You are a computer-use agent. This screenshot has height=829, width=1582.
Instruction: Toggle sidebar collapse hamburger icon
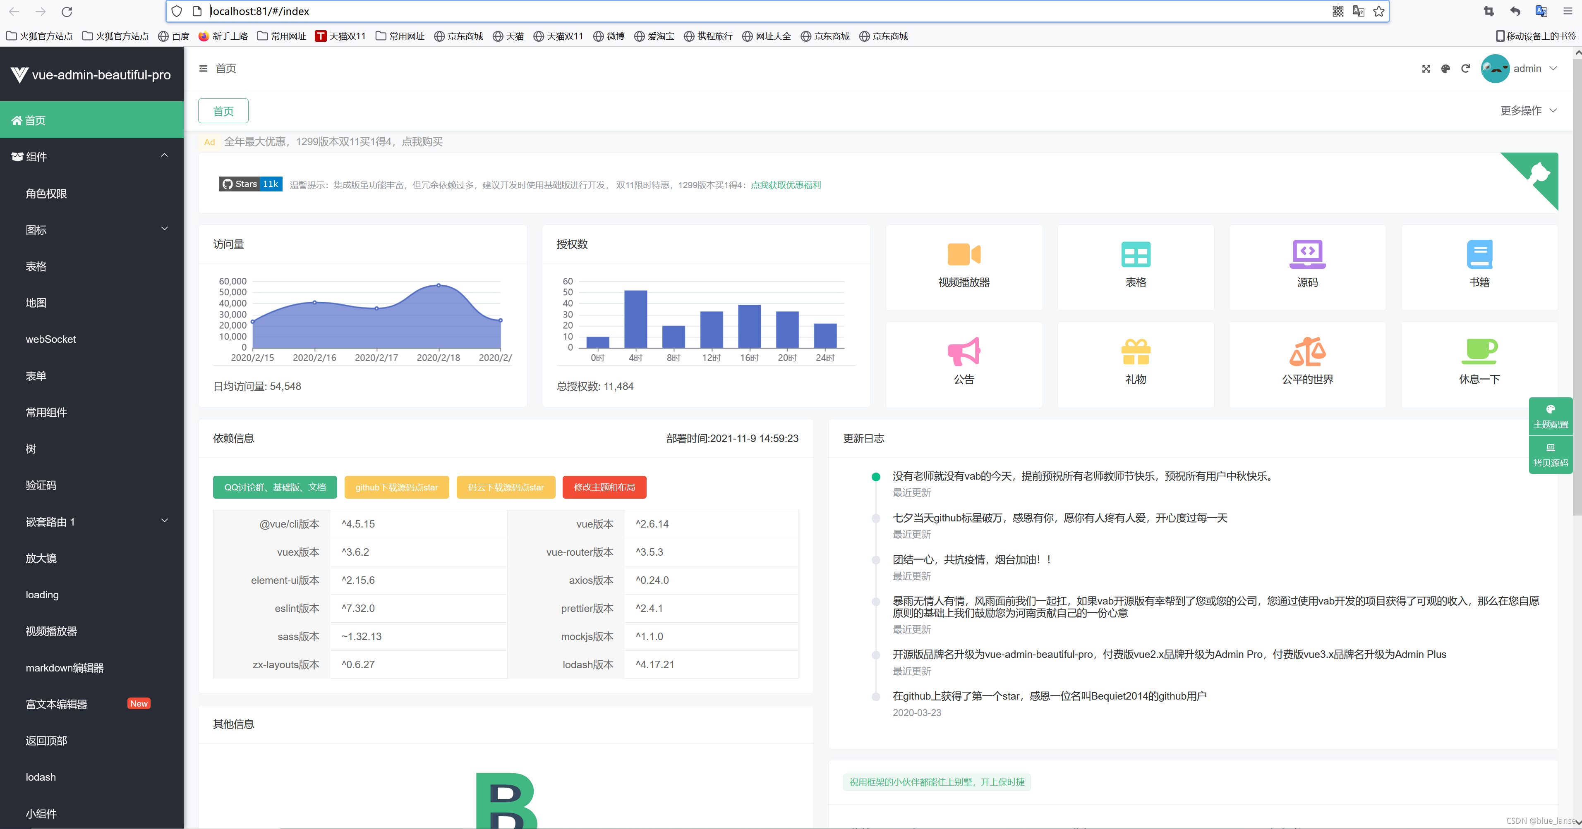tap(203, 69)
